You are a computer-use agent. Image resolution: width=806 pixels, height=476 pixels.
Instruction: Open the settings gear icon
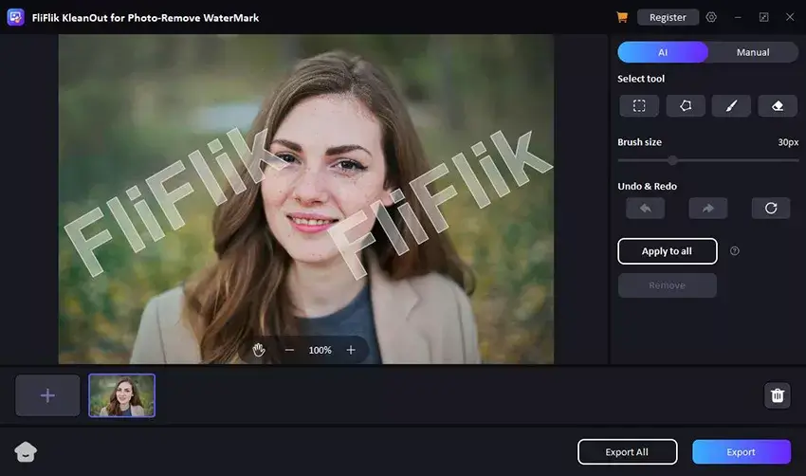click(711, 17)
